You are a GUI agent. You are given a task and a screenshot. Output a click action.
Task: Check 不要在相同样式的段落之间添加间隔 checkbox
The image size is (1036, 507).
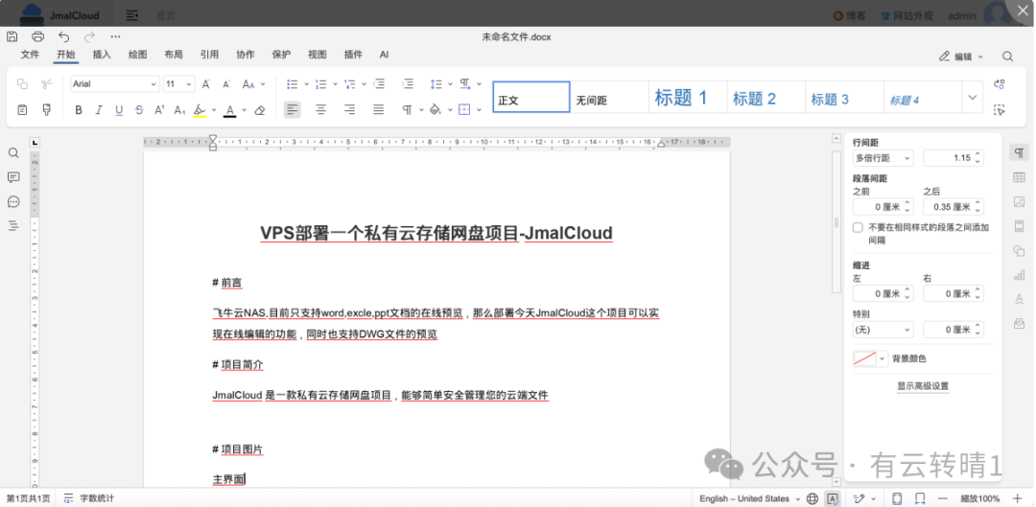(x=858, y=228)
